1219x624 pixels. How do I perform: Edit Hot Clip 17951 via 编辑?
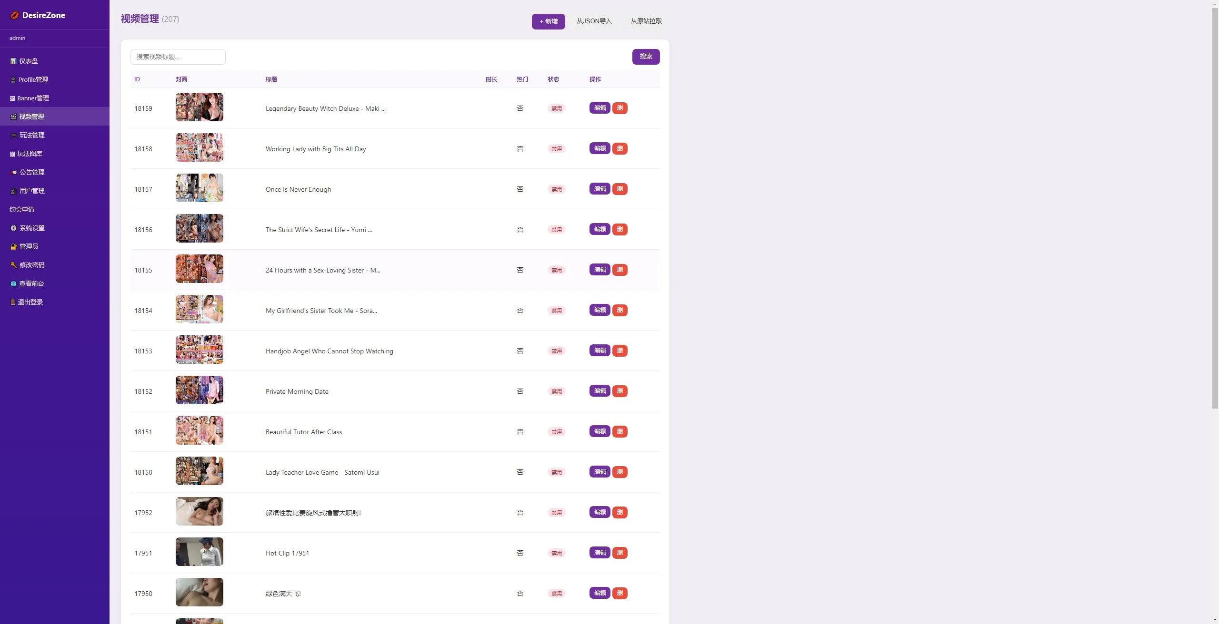pyautogui.click(x=600, y=553)
